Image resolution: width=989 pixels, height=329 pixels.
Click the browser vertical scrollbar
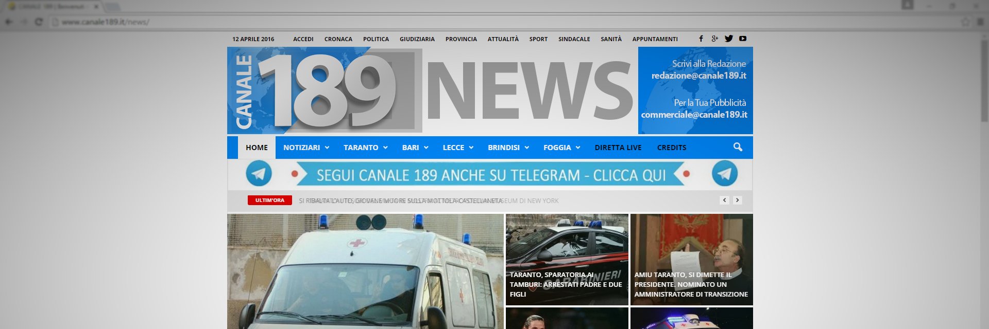[984, 82]
